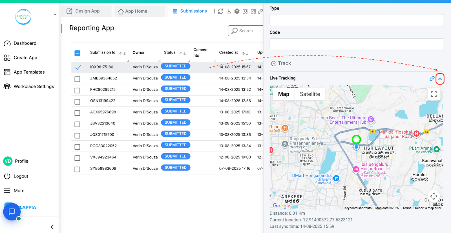Toggle the select-all header checkbox

point(78,53)
